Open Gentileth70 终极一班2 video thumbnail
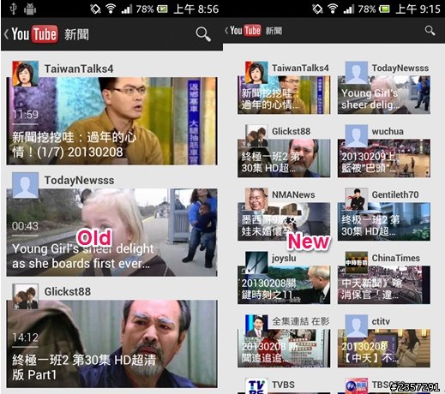Image resolution: width=445 pixels, height=394 pixels. pyautogui.click(x=384, y=222)
